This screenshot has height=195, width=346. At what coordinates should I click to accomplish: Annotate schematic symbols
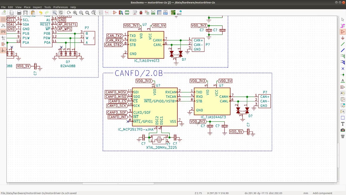135,12
